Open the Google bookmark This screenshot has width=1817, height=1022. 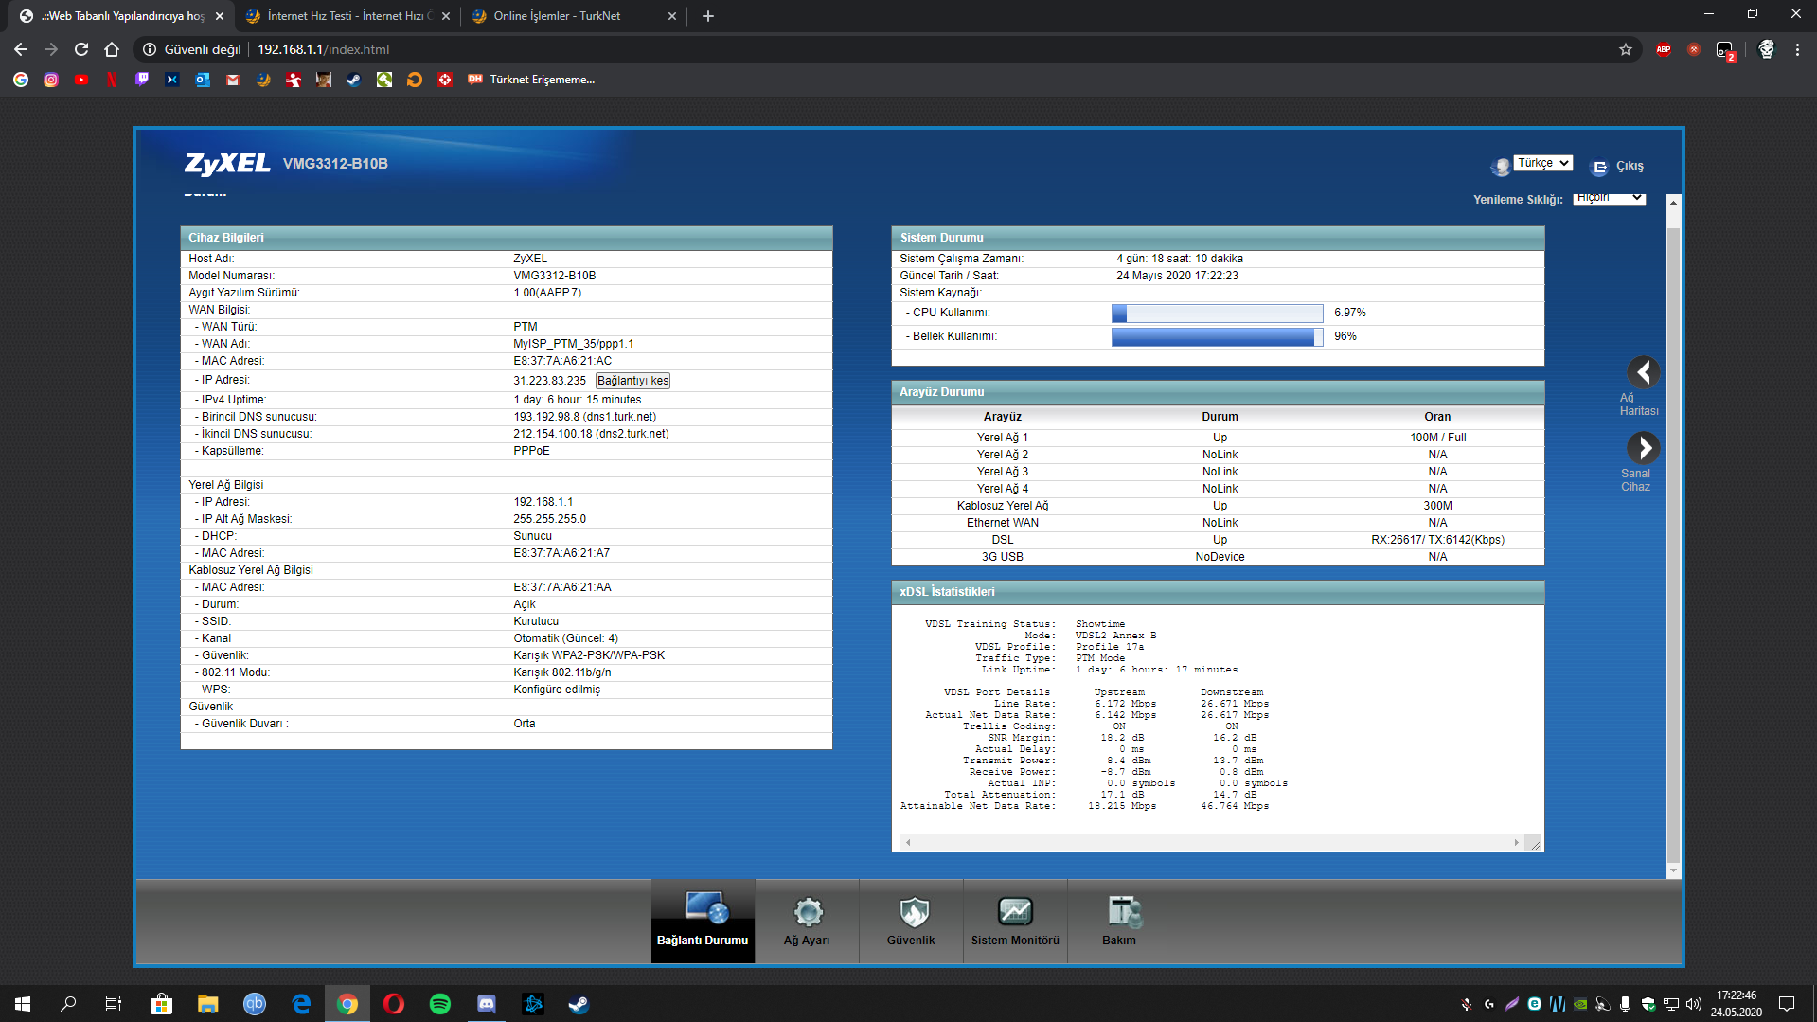coord(21,80)
